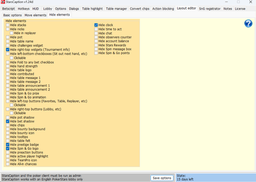The width and height of the screenshot is (256, 182).
Task: Enable Hide in replayer sub-option
Action: click(12, 33)
